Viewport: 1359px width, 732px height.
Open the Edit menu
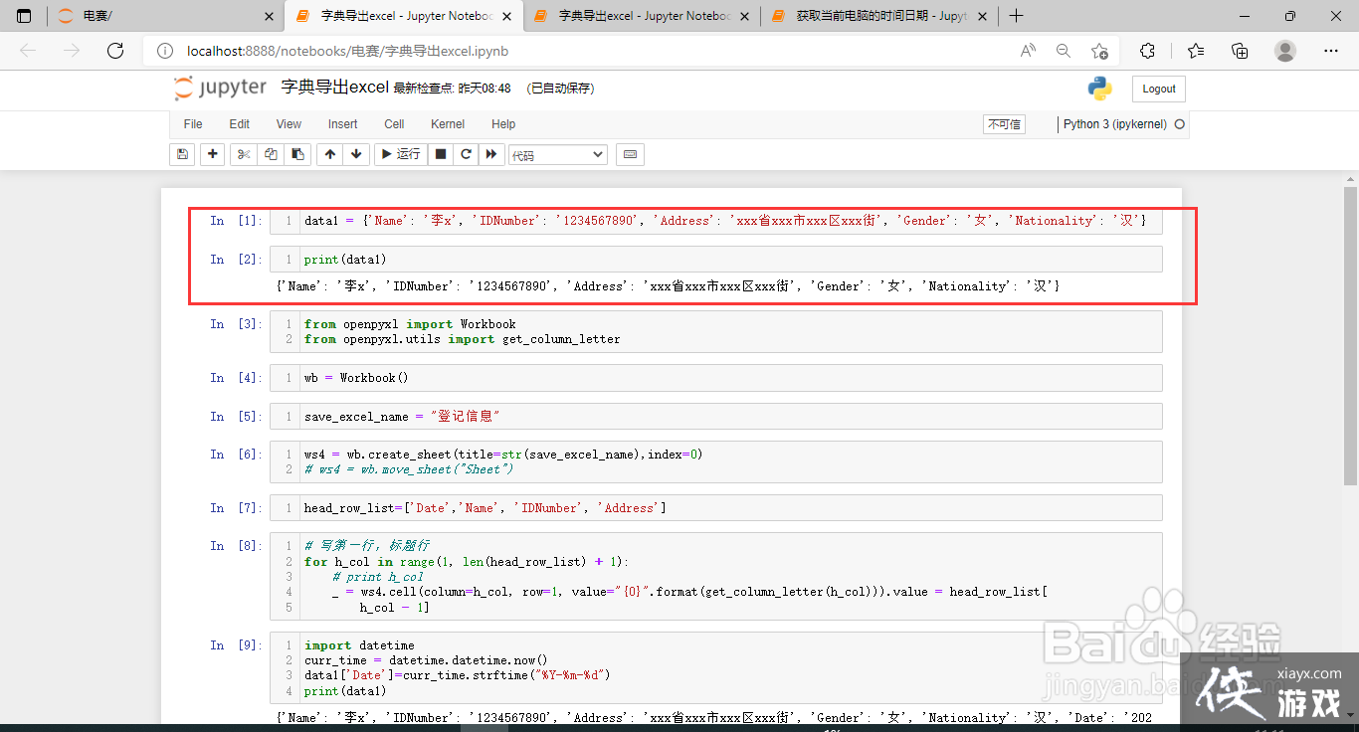[x=240, y=124]
